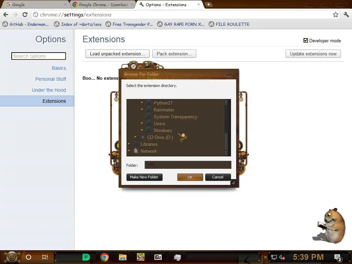Expand the Libraries tree node
The image size is (352, 264).
click(129, 144)
